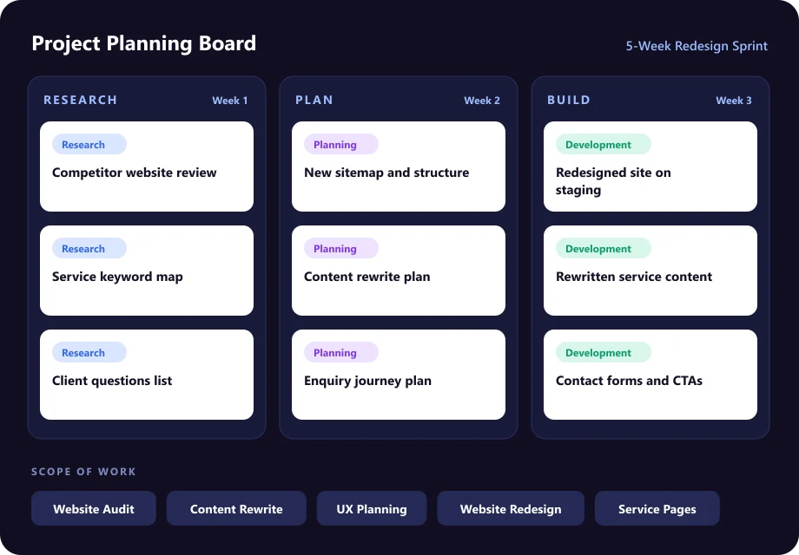Open the Service keyword map card
This screenshot has width=799, height=555.
click(x=147, y=271)
